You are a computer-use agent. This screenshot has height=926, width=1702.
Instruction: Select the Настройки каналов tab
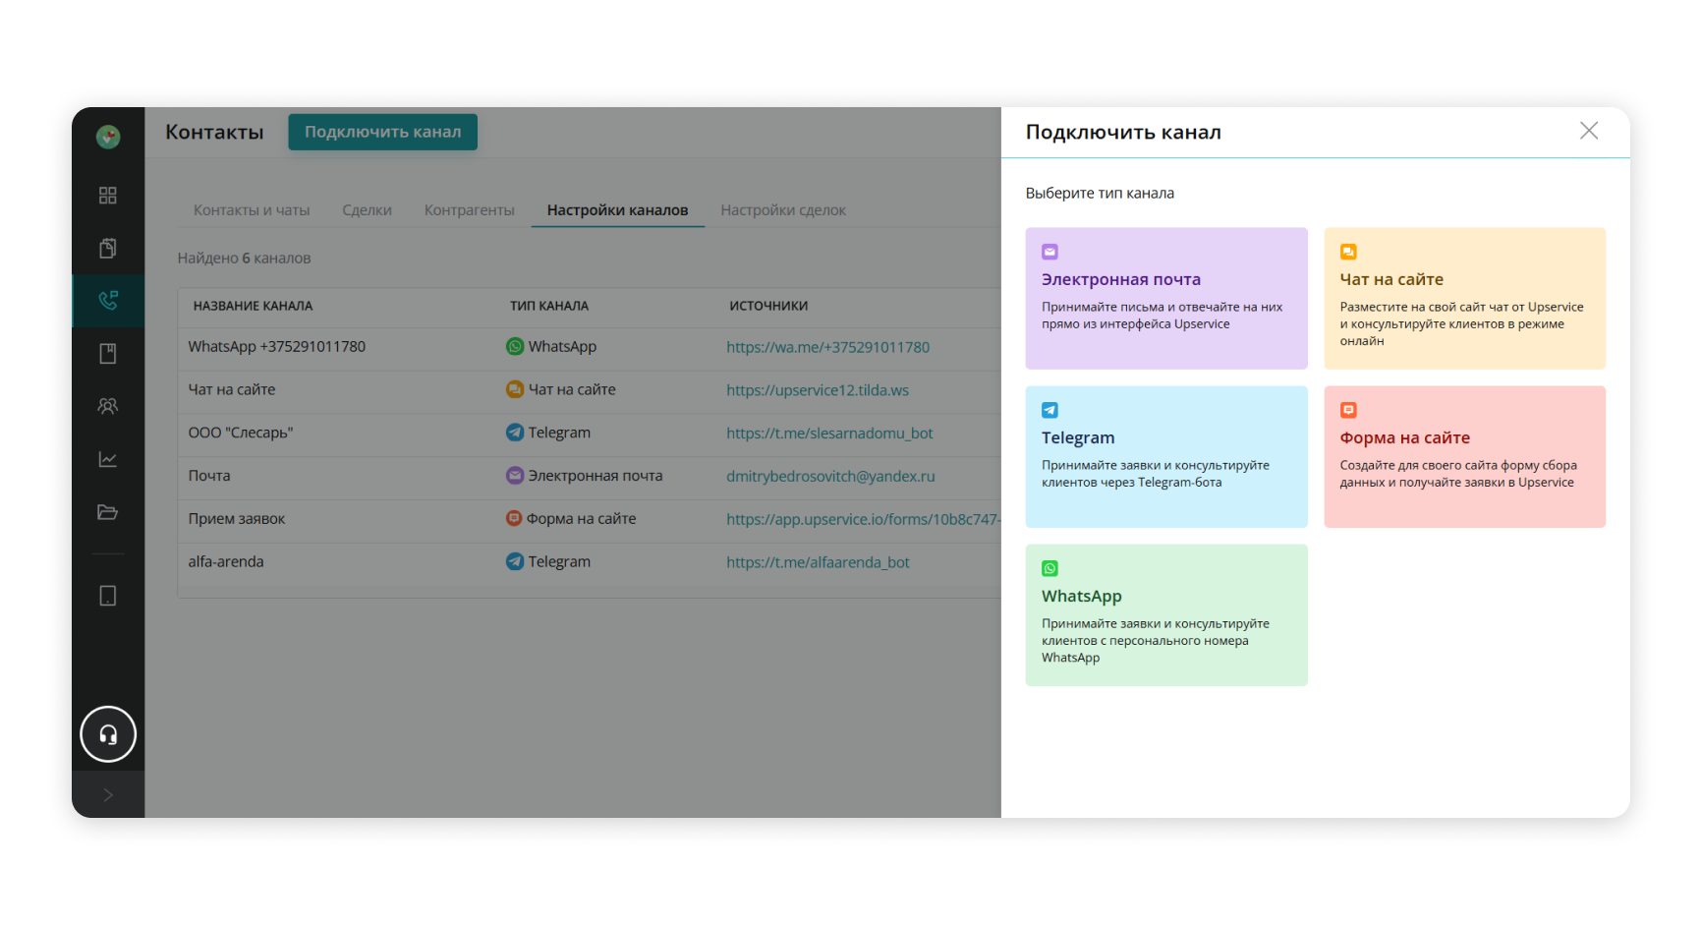[617, 209]
